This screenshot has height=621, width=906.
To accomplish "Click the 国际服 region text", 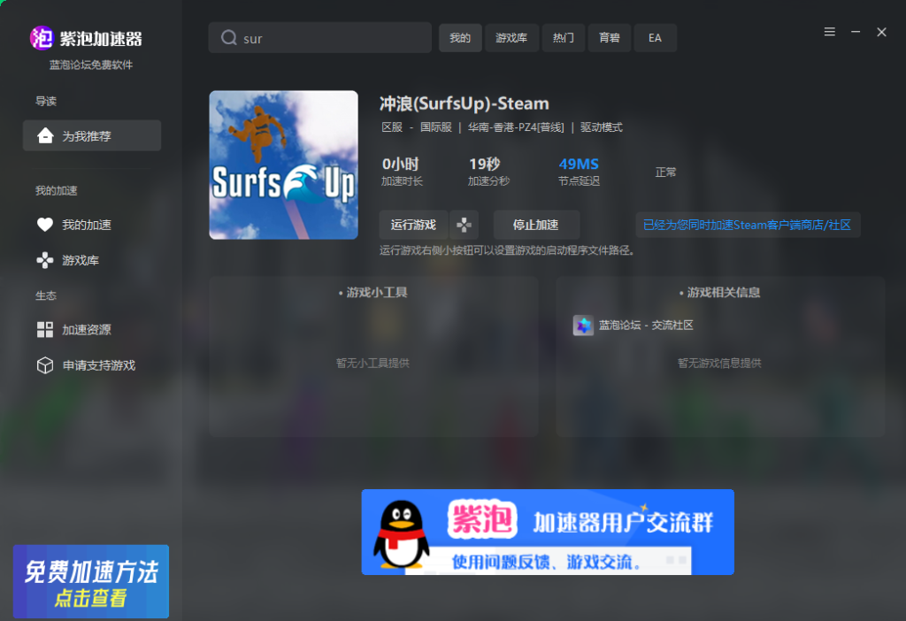I will pos(435,127).
